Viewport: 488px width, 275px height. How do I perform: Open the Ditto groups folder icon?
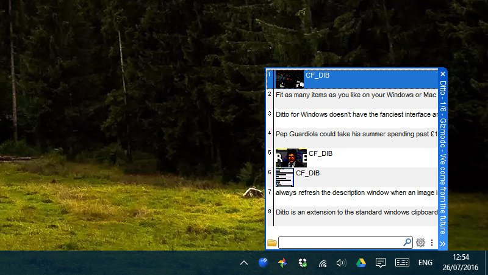click(271, 242)
